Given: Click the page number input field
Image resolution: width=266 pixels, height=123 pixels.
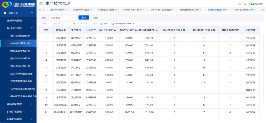Looking at the screenshot, I should tap(67, 24).
